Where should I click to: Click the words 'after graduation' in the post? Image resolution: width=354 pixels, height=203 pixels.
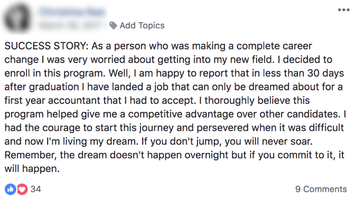pos(42,87)
